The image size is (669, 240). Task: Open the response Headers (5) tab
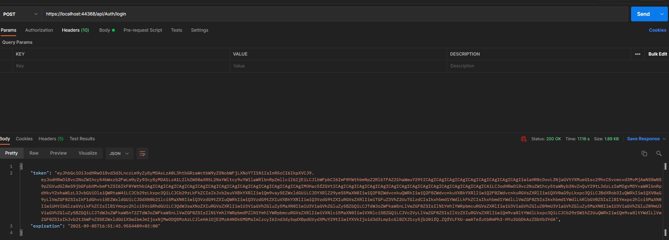click(x=51, y=139)
